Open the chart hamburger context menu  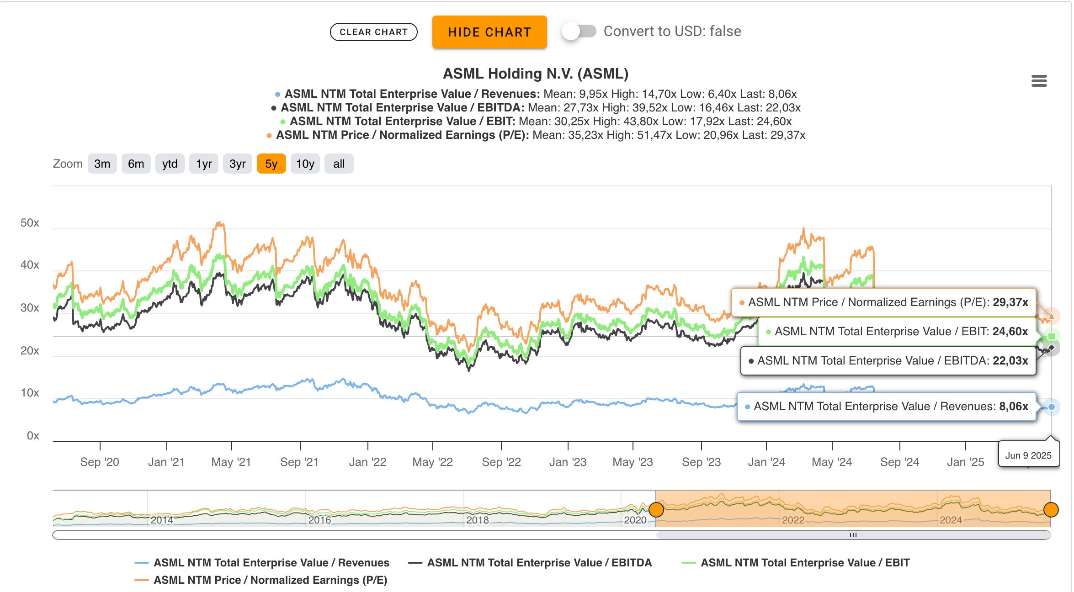1039,81
